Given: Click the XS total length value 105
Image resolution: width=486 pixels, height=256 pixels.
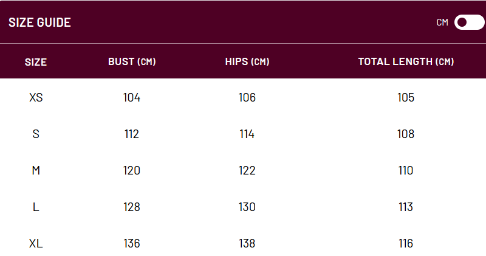Looking at the screenshot, I should click(x=406, y=97).
